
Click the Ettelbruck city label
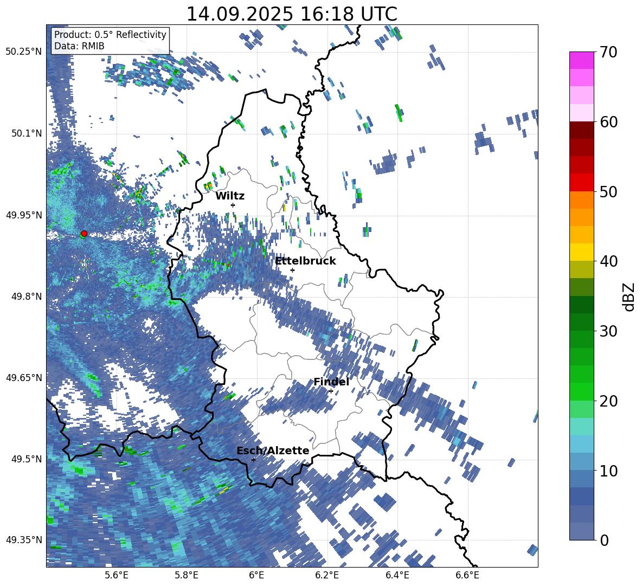pyautogui.click(x=305, y=261)
